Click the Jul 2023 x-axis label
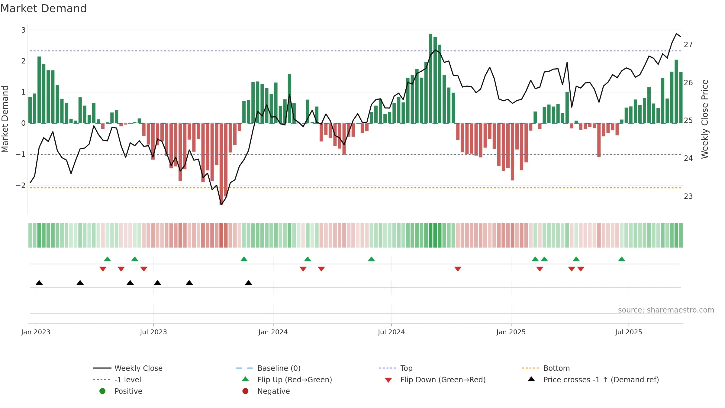This screenshot has height=408, width=725. 153,332
